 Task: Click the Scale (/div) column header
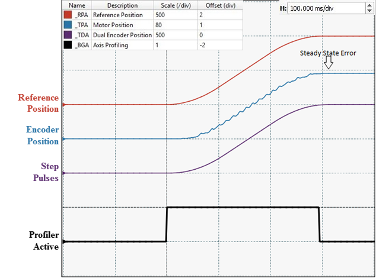point(174,5)
